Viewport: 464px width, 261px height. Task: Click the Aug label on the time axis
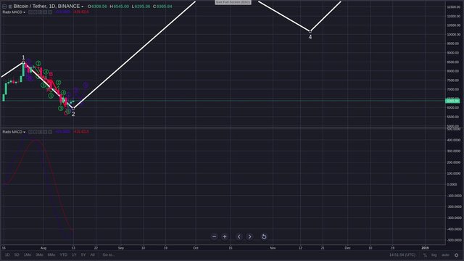[43, 248]
